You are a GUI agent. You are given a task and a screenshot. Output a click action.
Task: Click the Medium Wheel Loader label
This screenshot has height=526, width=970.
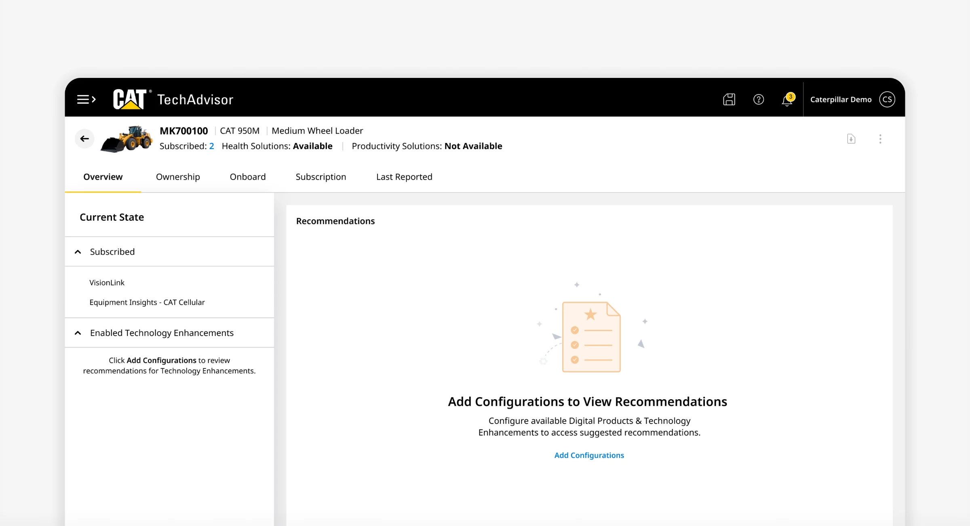pos(317,131)
